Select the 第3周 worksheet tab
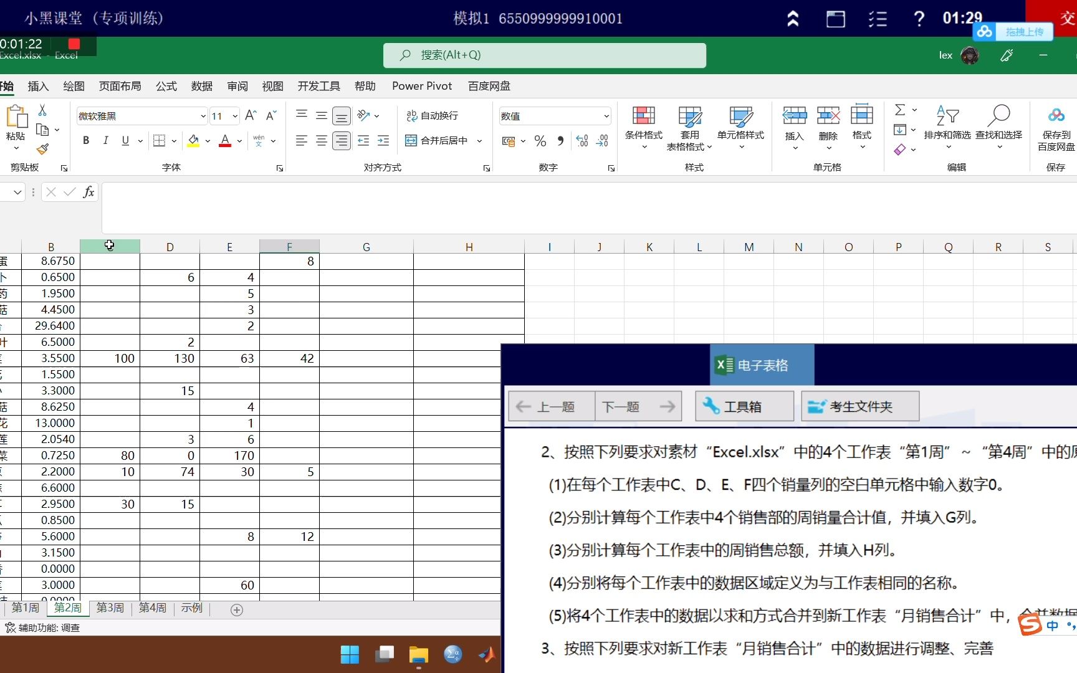 pyautogui.click(x=110, y=608)
